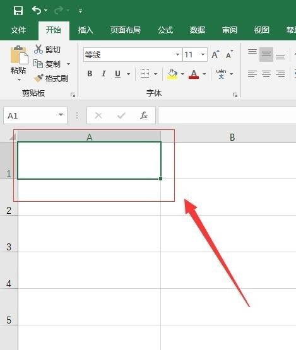Increase font size with large A icon
Screen dimensions: 296x350
(x=215, y=54)
